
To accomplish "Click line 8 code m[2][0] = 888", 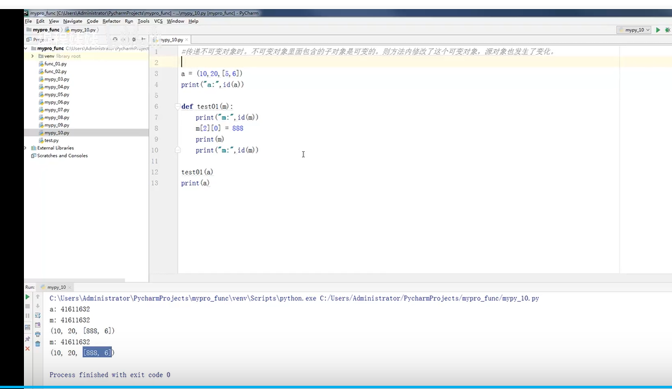I will (219, 129).
